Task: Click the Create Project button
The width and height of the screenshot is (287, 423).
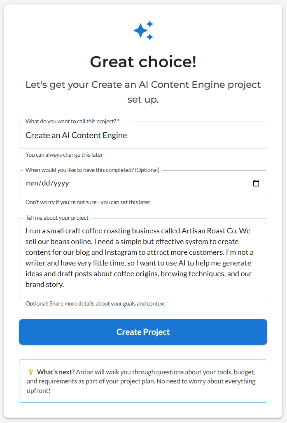Action: point(143,331)
